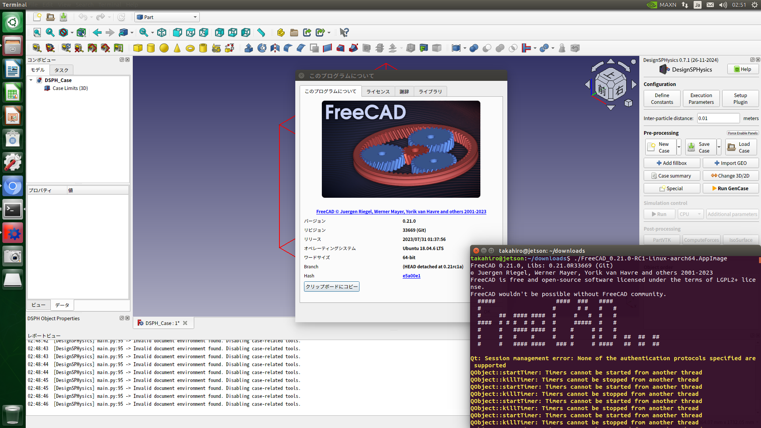
Task: Create a new Part container icon
Action: click(281, 32)
